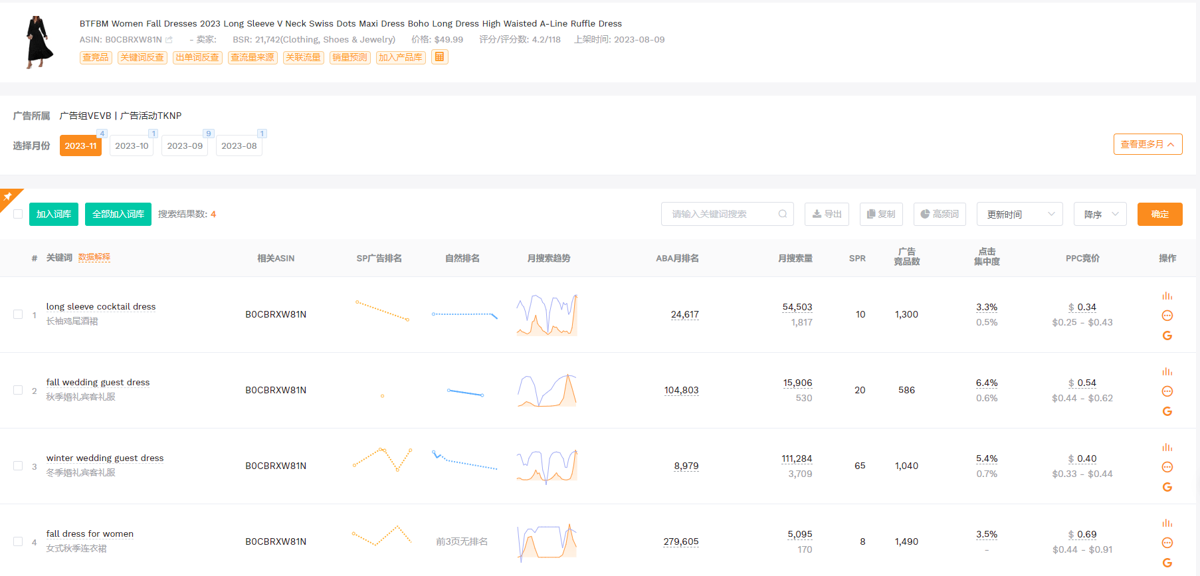The height and width of the screenshot is (576, 1200).
Task: Check the box for long sleeve cocktail dress
Action: point(18,314)
